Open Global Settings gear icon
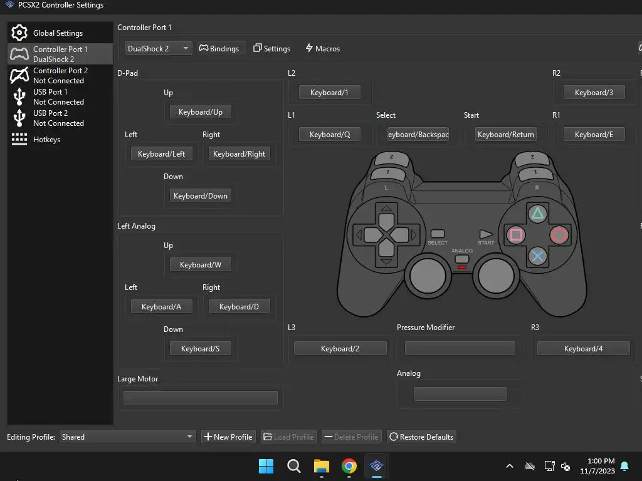Image resolution: width=642 pixels, height=481 pixels. pyautogui.click(x=19, y=33)
